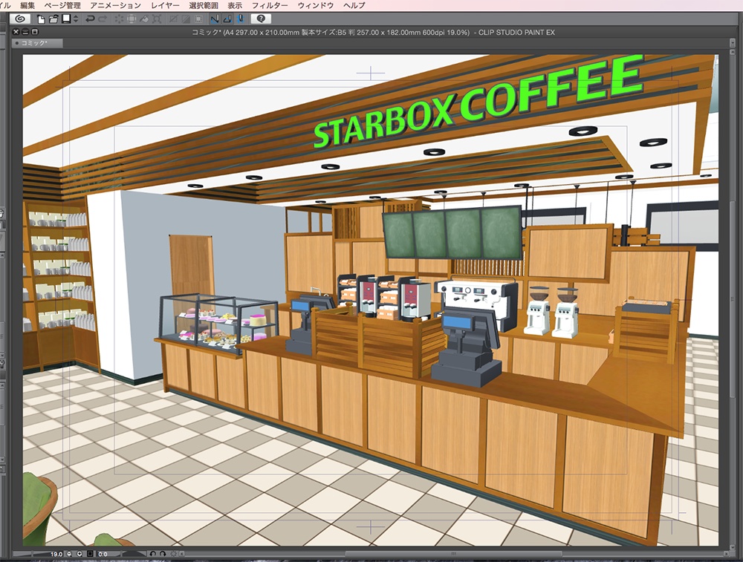The height and width of the screenshot is (562, 743).
Task: Open the 編集 menu
Action: [27, 5]
